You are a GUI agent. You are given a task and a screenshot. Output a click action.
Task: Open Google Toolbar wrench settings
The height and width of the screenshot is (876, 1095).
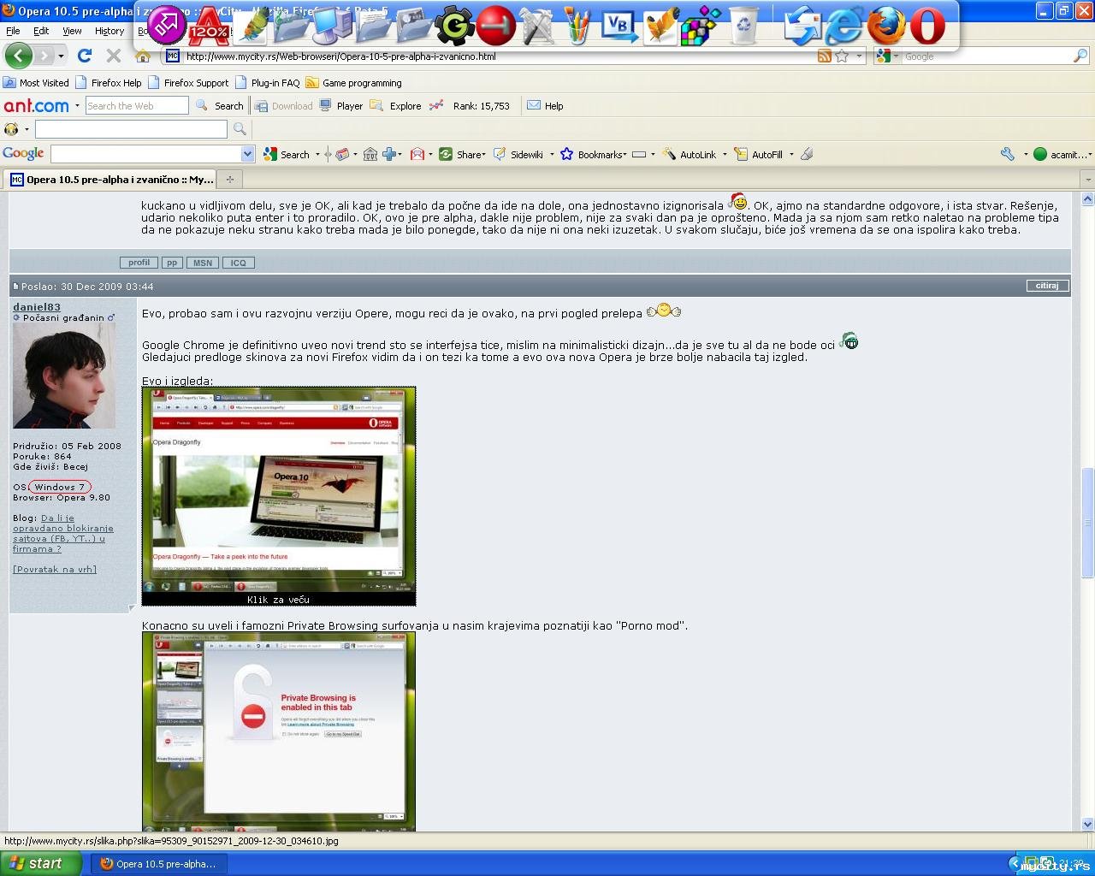(x=1007, y=154)
